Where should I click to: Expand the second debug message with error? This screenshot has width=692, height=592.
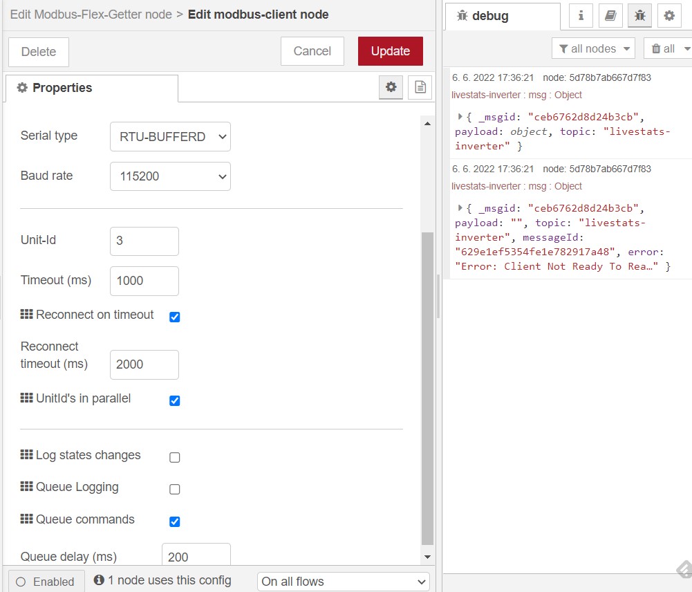(460, 208)
